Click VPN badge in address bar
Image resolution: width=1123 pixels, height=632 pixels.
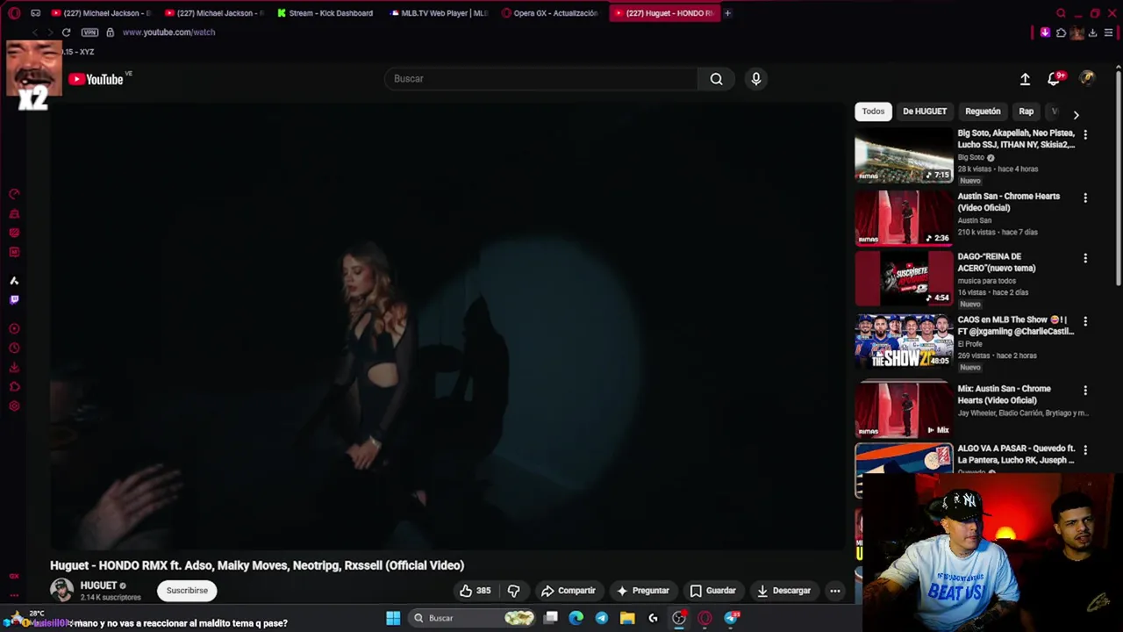coord(89,32)
